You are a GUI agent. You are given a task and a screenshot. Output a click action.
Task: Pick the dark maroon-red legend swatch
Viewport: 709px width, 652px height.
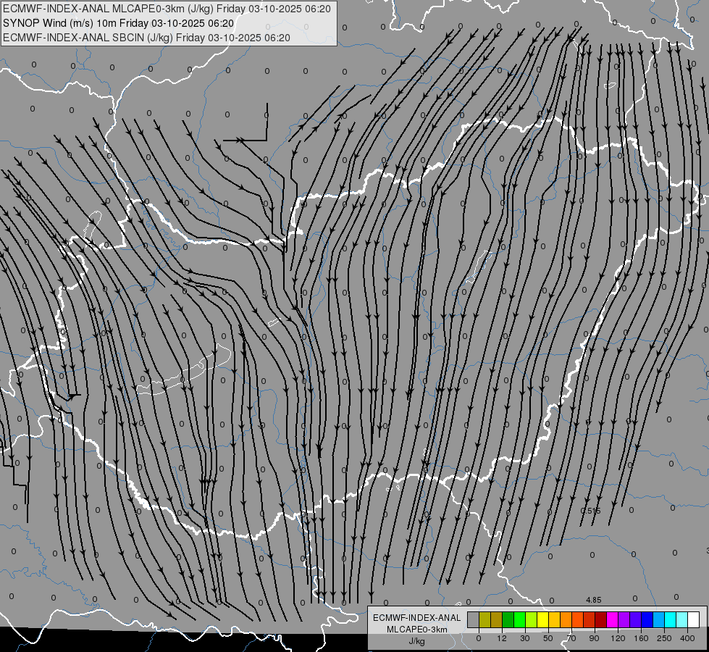[x=601, y=619]
